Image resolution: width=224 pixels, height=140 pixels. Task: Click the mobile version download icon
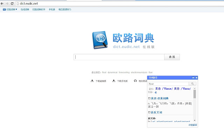114,81
